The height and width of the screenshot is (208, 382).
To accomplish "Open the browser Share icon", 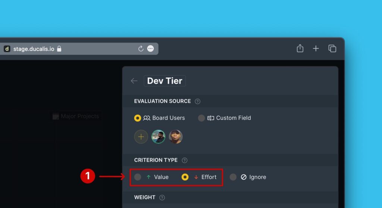I will pyautogui.click(x=300, y=49).
